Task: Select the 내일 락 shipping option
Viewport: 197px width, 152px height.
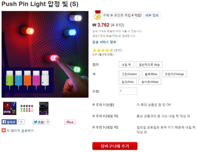Action: (126, 65)
